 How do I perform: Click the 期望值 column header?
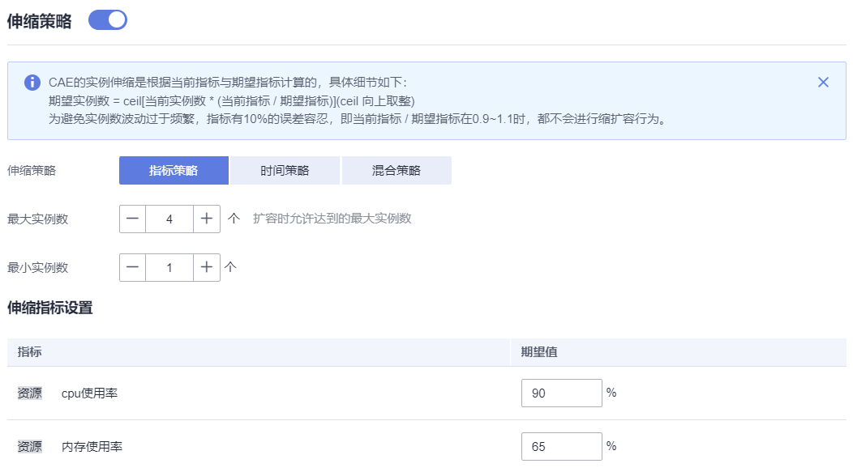coord(539,352)
